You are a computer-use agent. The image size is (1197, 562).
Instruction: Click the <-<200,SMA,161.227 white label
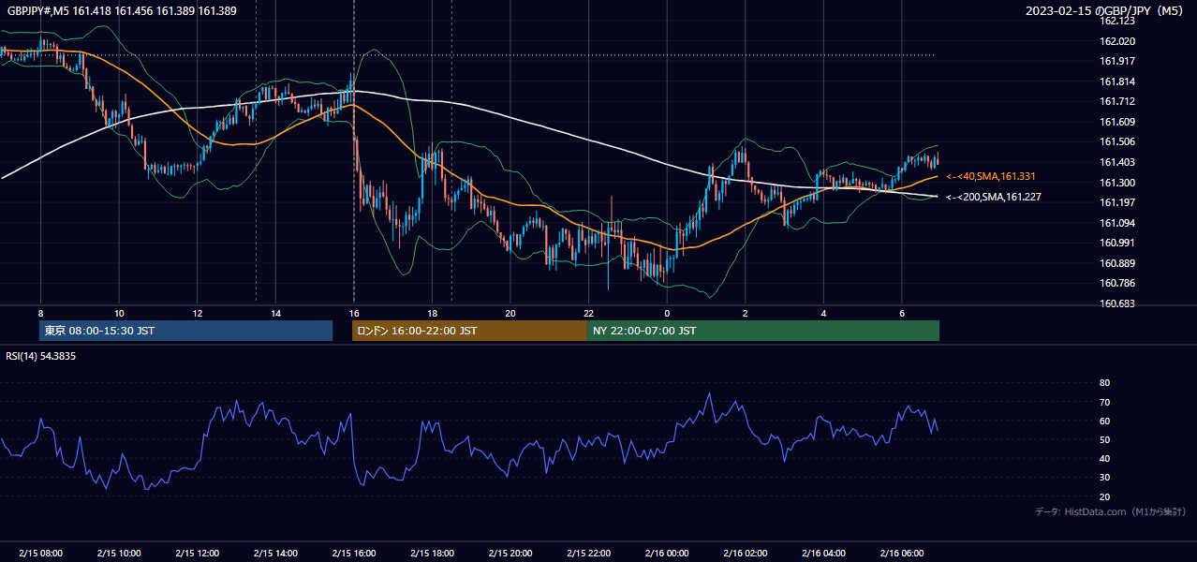[993, 197]
